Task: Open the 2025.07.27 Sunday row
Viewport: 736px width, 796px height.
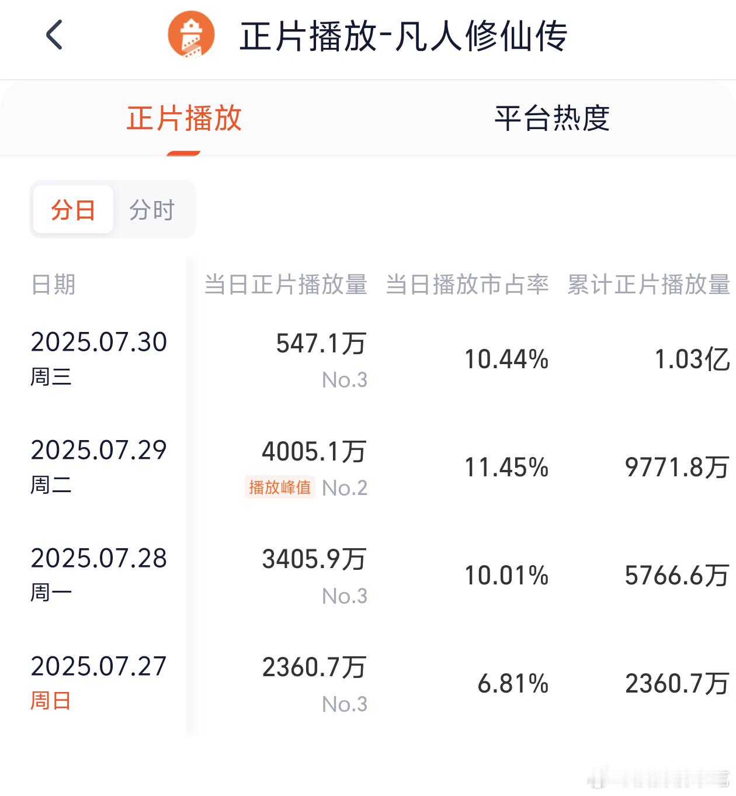Action: (99, 667)
